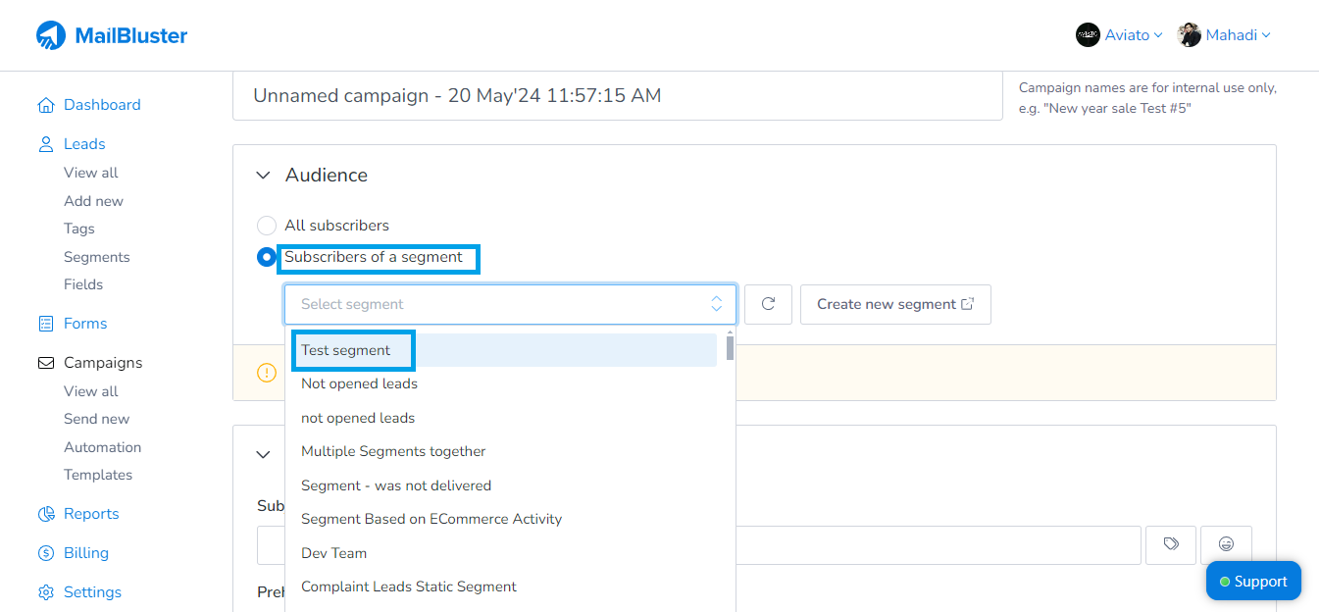Select Test segment from the list

tap(347, 349)
